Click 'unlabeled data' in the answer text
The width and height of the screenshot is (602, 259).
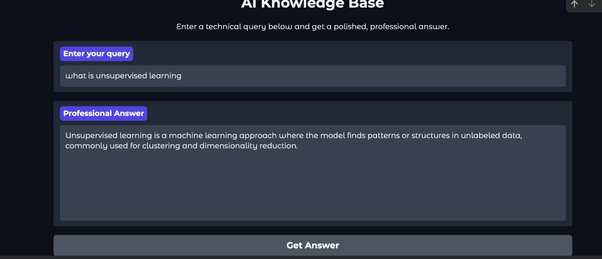click(x=491, y=136)
